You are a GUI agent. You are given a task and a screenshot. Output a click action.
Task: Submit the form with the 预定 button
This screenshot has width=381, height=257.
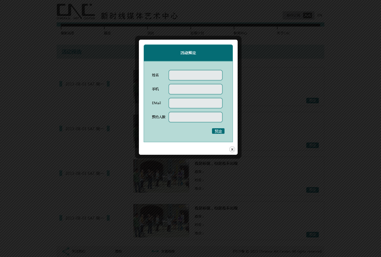(218, 131)
